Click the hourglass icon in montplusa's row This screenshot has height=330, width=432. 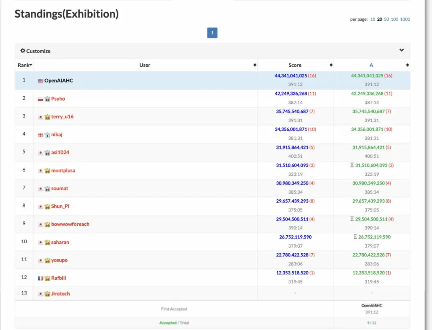click(x=352, y=165)
